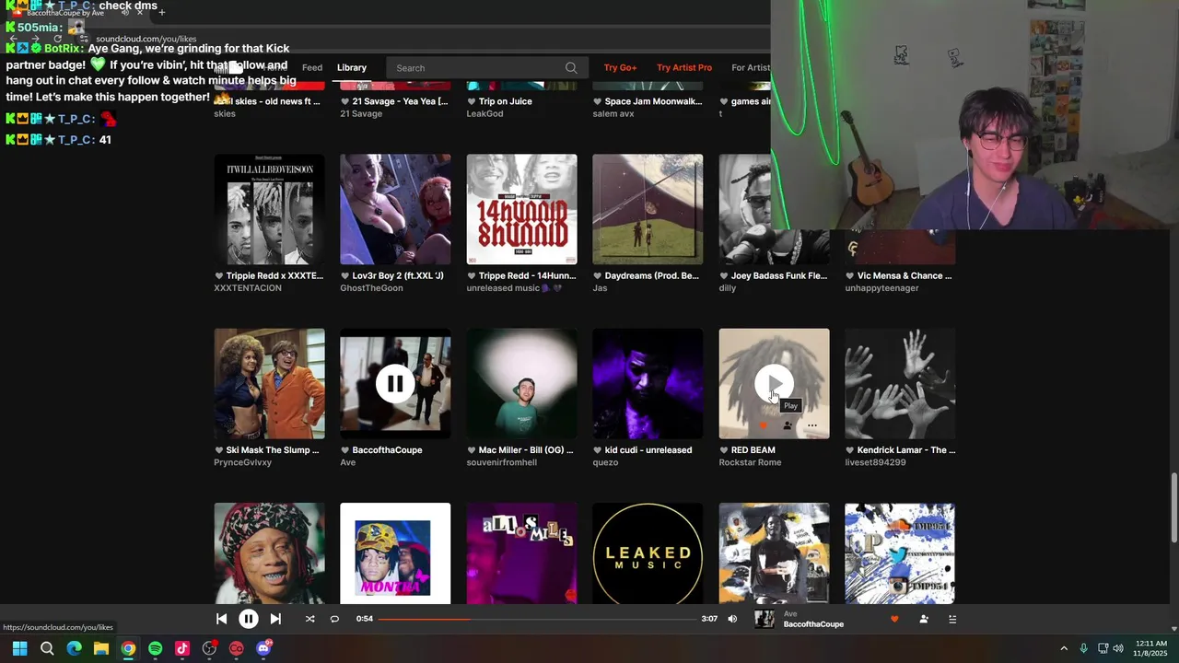Open the Ski Mask The Slump artwork
Screen dimensions: 1179x663
pyautogui.click(x=269, y=384)
